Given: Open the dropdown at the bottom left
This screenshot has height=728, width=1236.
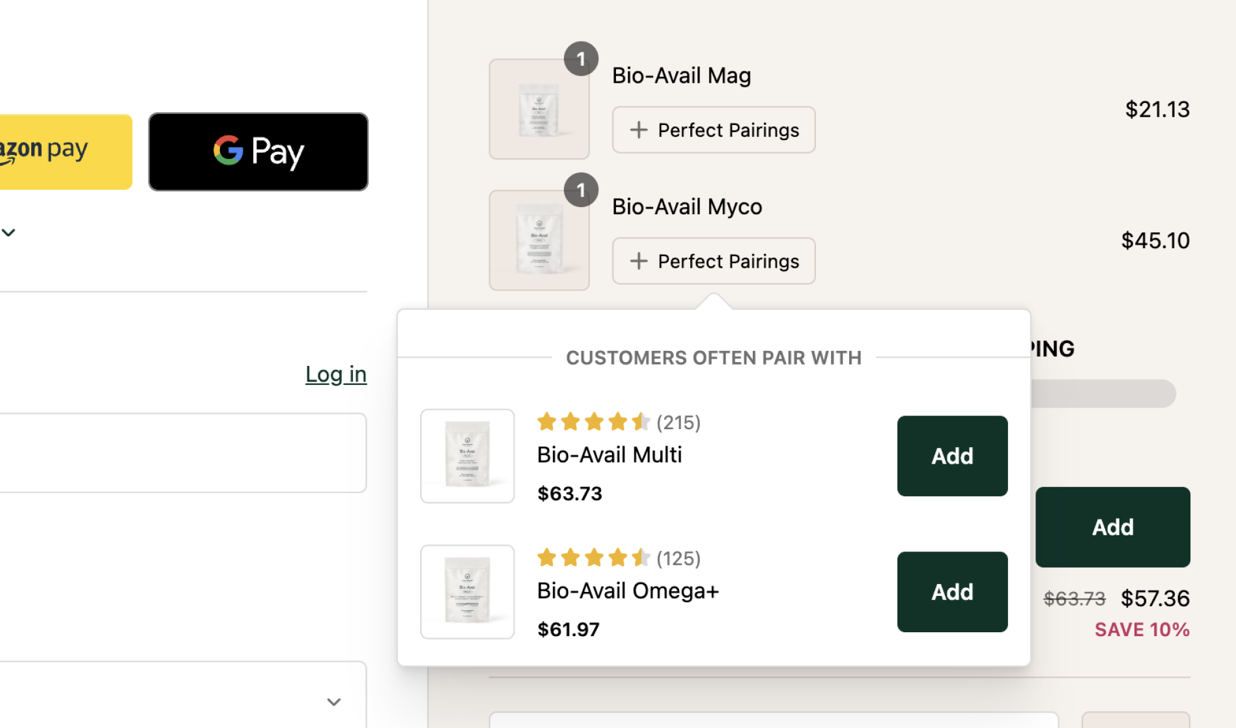Looking at the screenshot, I should pos(333,702).
